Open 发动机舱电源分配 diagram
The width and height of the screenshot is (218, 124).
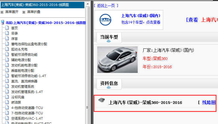(x=24, y=65)
